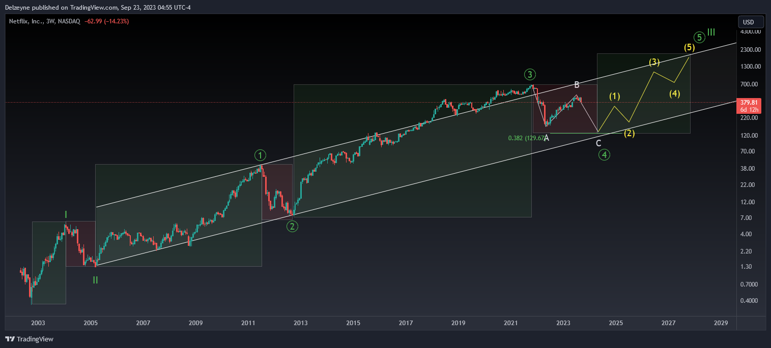Select the yellow (4) projection label
The image size is (771, 348).
pos(675,93)
